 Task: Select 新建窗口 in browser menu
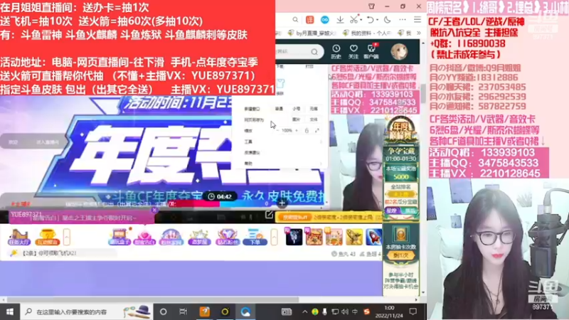252,109
